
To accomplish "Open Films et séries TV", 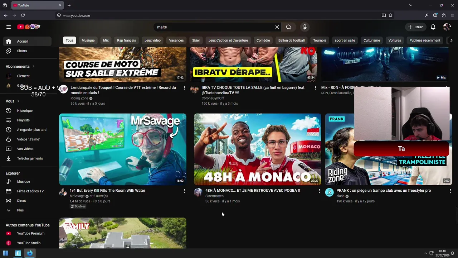I will pyautogui.click(x=27, y=191).
